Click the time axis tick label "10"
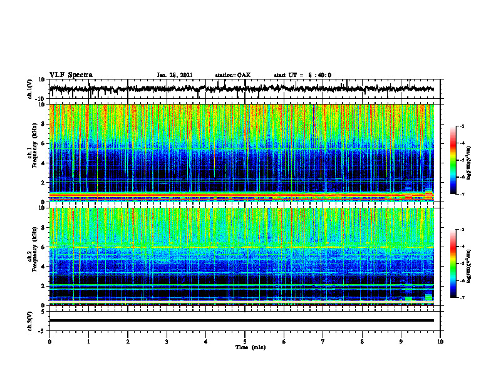496x383 pixels. point(440,342)
